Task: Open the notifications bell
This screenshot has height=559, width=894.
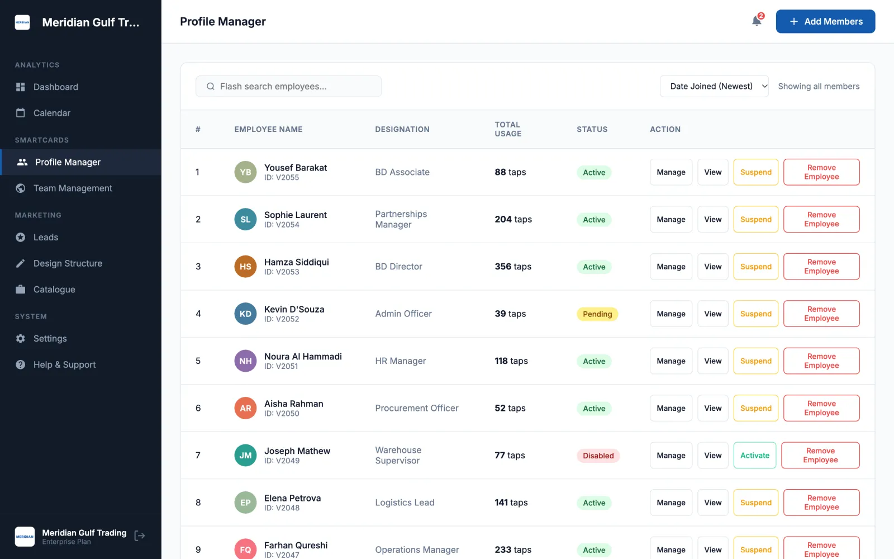Action: [x=757, y=21]
